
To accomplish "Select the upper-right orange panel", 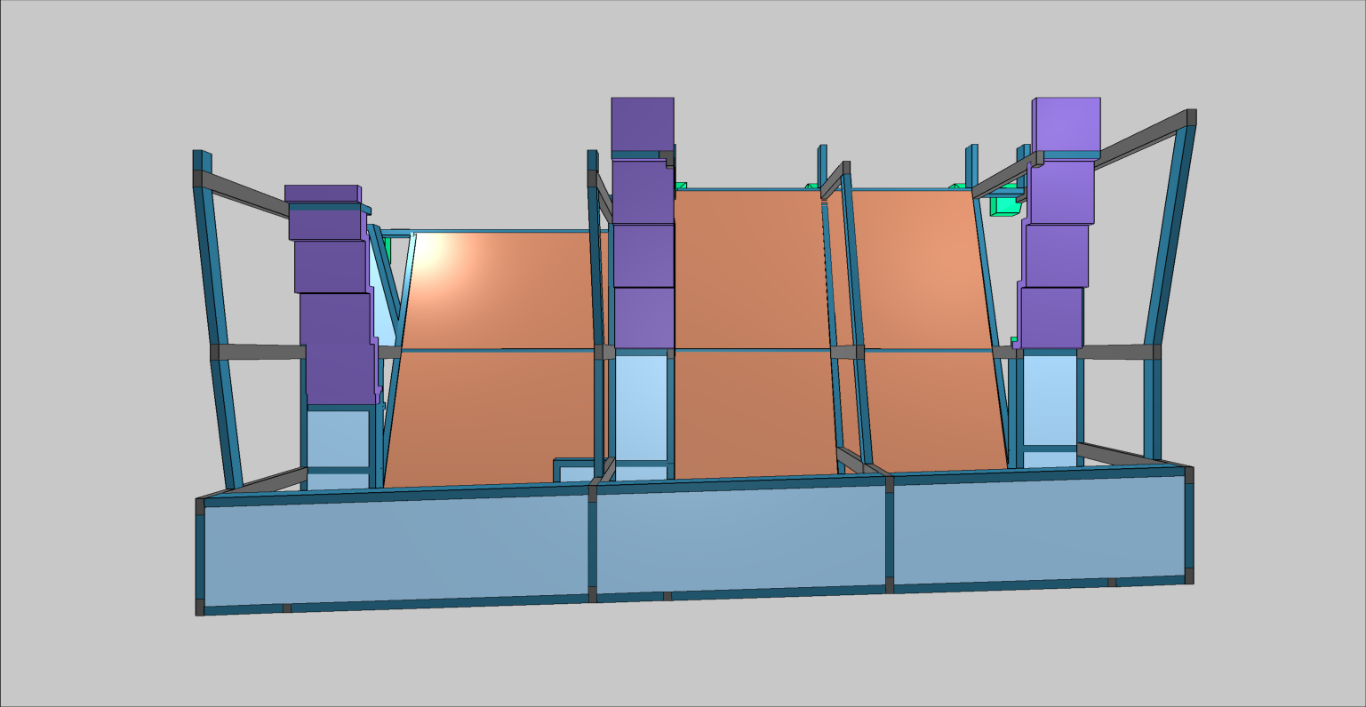I will tap(920, 271).
